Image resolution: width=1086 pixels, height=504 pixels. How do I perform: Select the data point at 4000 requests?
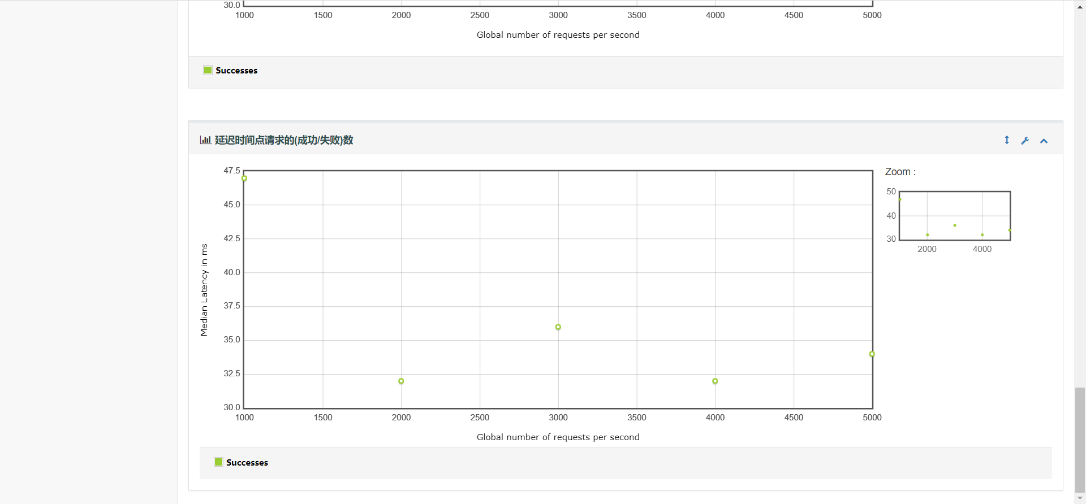715,381
